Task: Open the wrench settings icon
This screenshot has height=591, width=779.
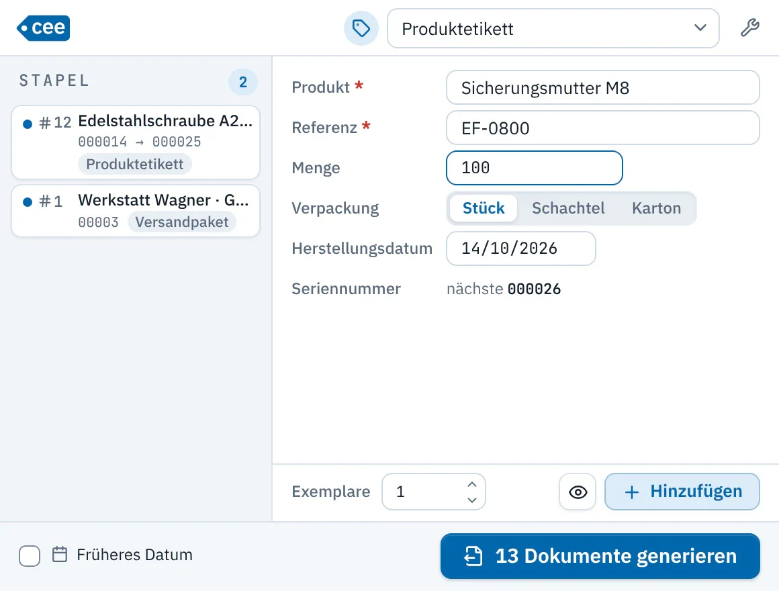Action: click(749, 28)
